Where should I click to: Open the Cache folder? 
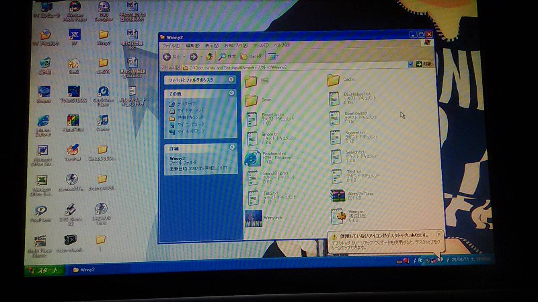pyautogui.click(x=333, y=80)
